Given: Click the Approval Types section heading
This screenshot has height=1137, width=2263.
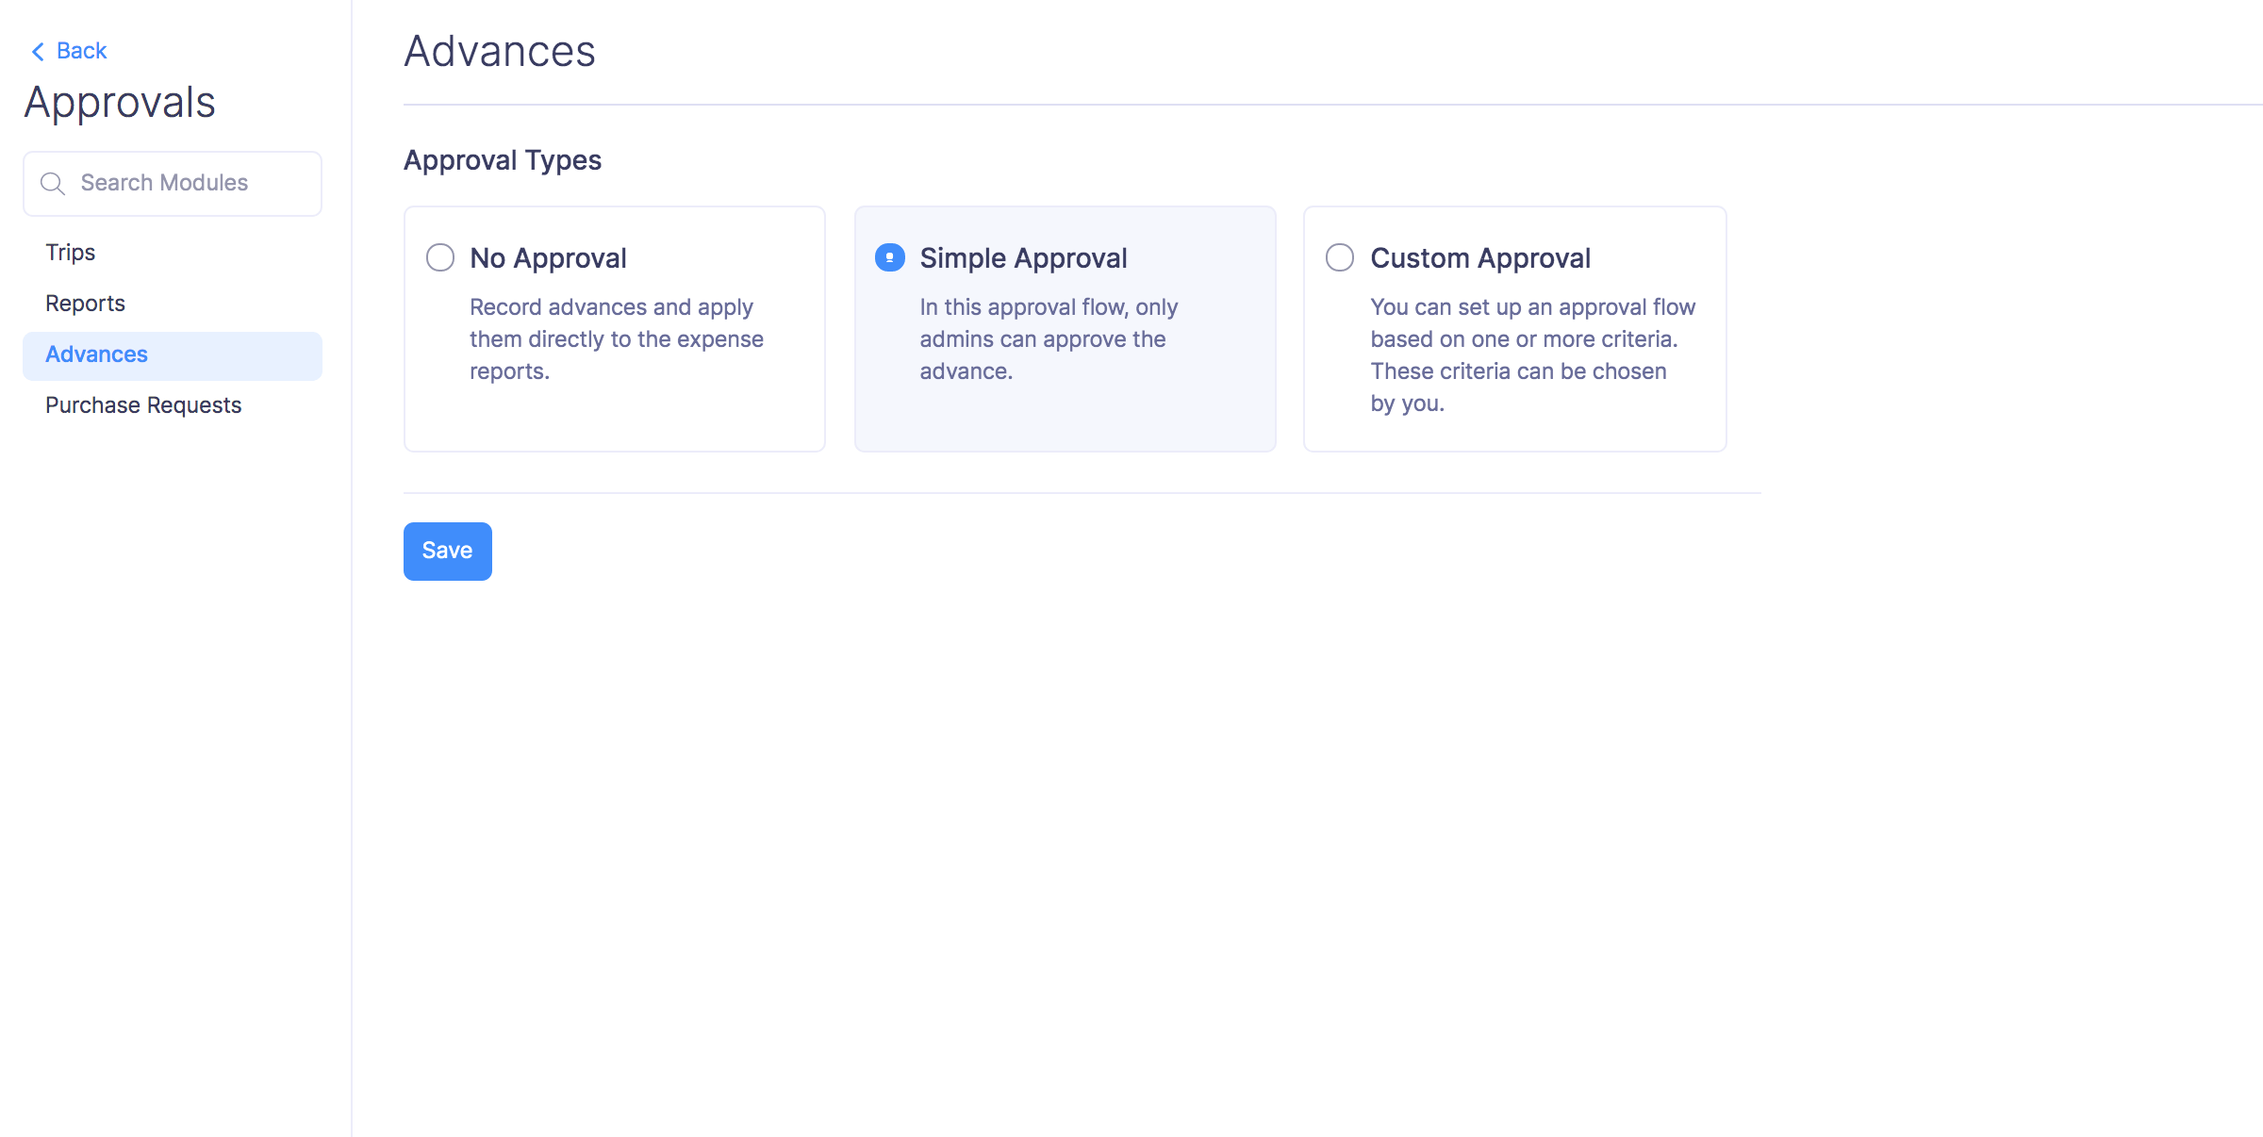Looking at the screenshot, I should coord(503,160).
